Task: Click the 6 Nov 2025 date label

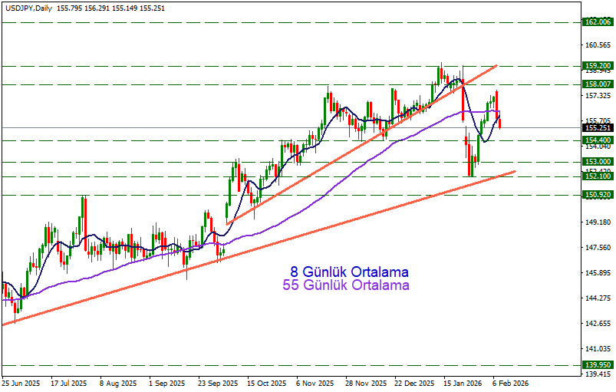Action: click(315, 382)
